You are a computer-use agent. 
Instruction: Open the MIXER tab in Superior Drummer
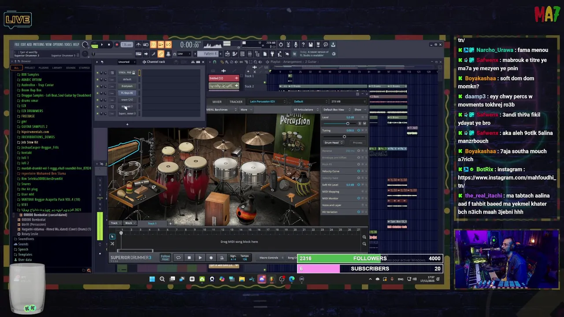tap(217, 102)
